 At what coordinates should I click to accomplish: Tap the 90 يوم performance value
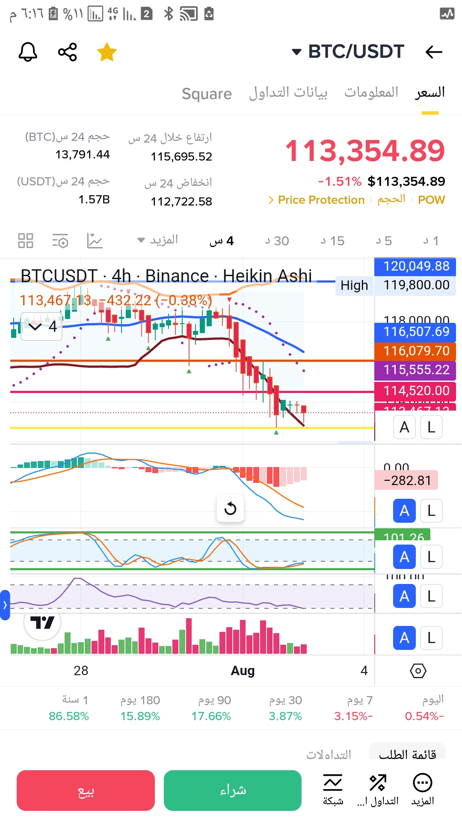211,716
